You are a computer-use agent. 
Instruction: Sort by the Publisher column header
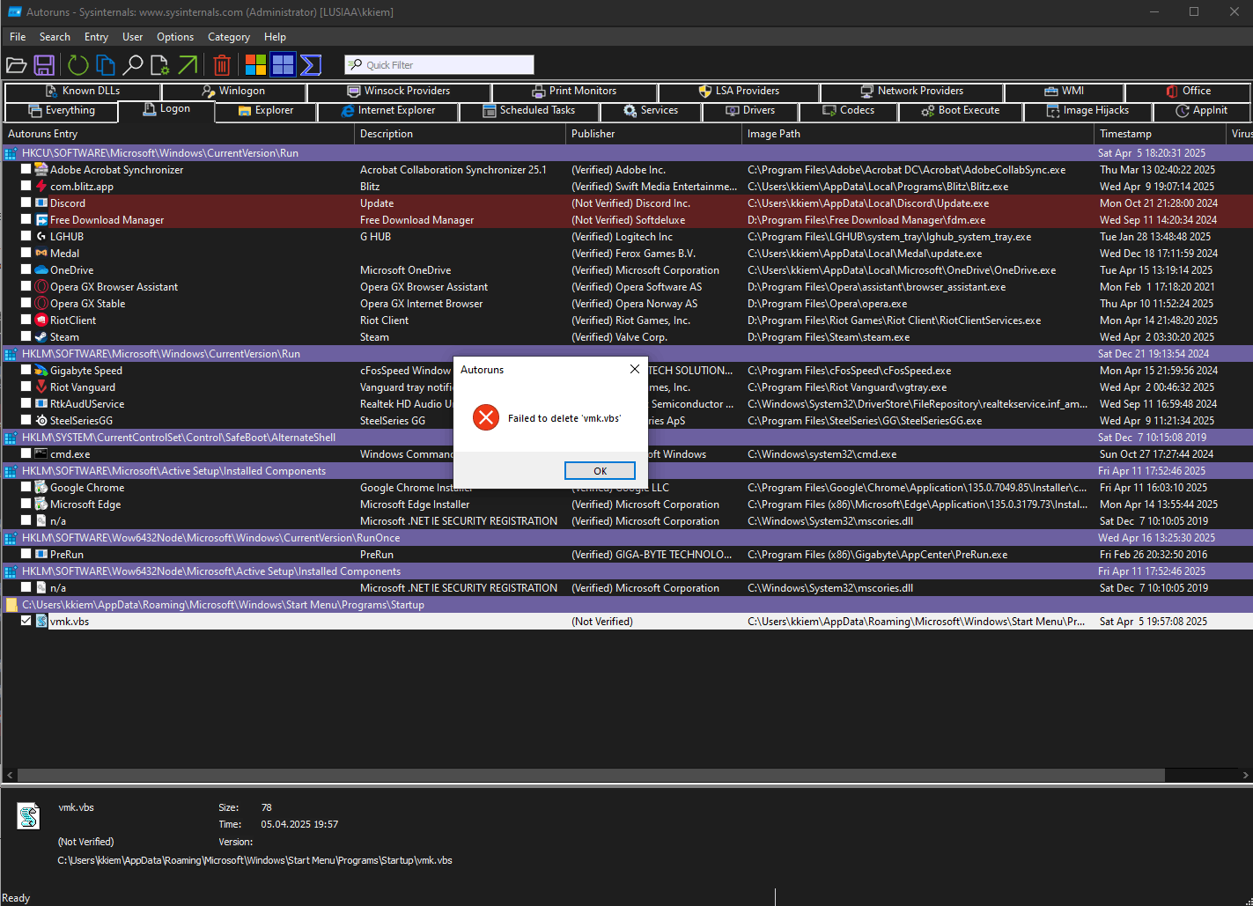pos(653,134)
